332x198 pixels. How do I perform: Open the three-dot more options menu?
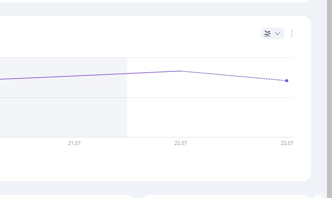[292, 33]
